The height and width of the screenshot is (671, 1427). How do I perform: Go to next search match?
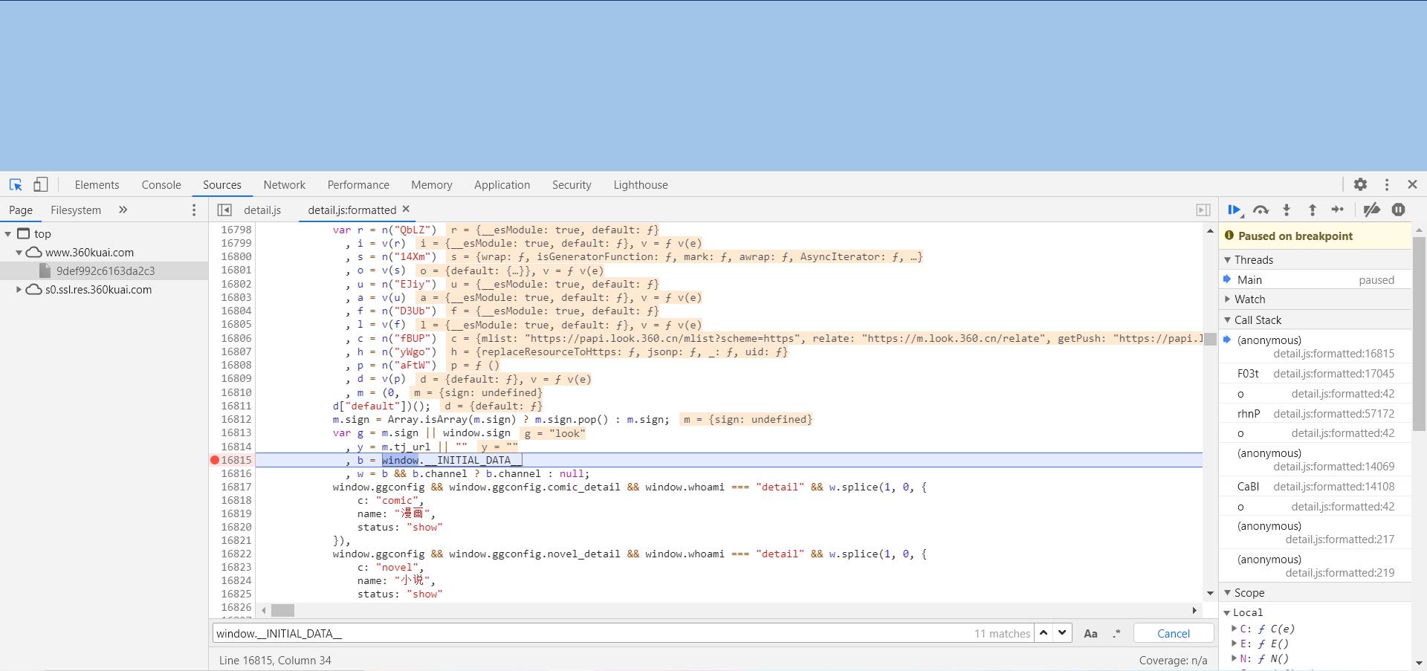[1063, 633]
